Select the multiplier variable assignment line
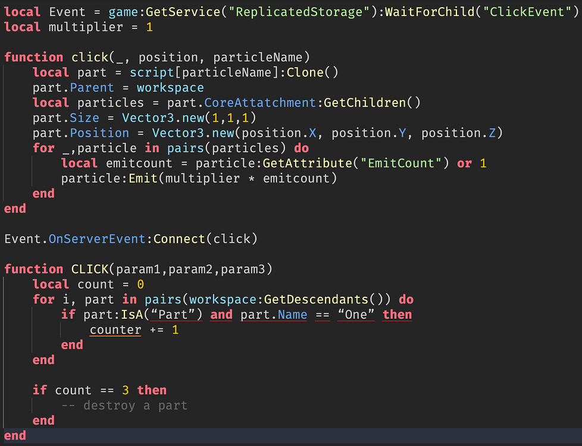The height and width of the screenshot is (446, 582). 77,26
